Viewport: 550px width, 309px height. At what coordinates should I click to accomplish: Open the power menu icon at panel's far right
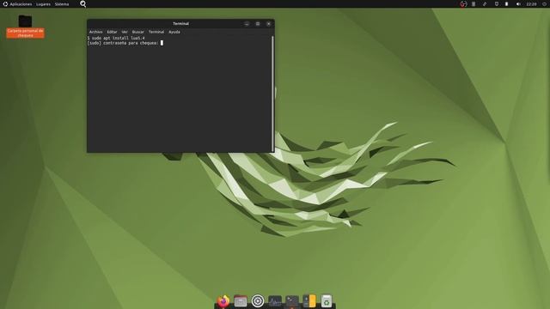pyautogui.click(x=545, y=4)
